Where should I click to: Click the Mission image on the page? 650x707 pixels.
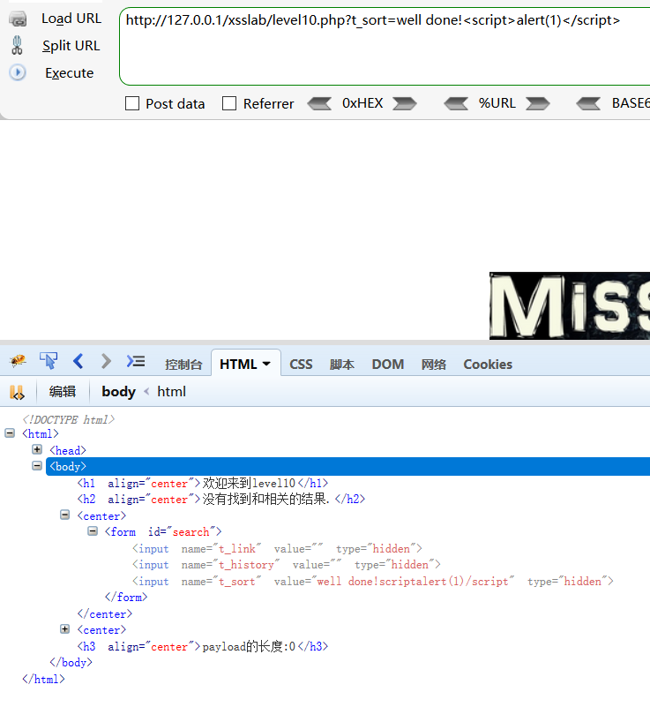tap(570, 305)
